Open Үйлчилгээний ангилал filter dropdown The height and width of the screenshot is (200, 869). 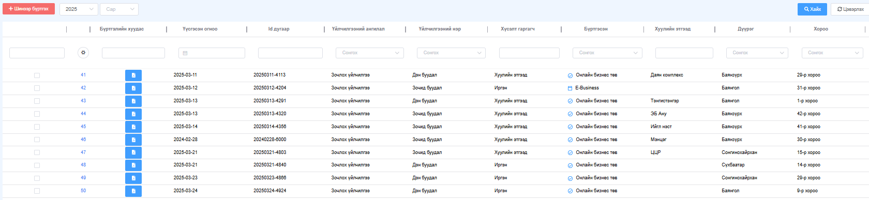(369, 53)
